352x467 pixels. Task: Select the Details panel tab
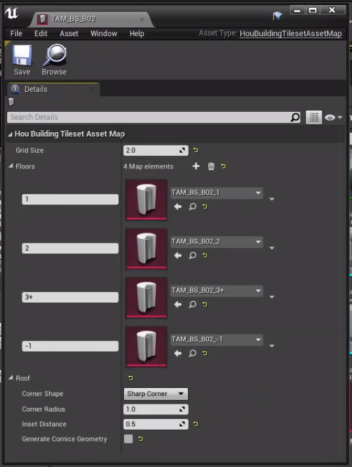pyautogui.click(x=35, y=89)
